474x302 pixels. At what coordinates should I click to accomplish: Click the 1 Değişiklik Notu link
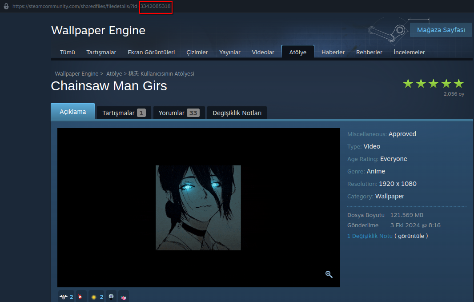point(370,236)
